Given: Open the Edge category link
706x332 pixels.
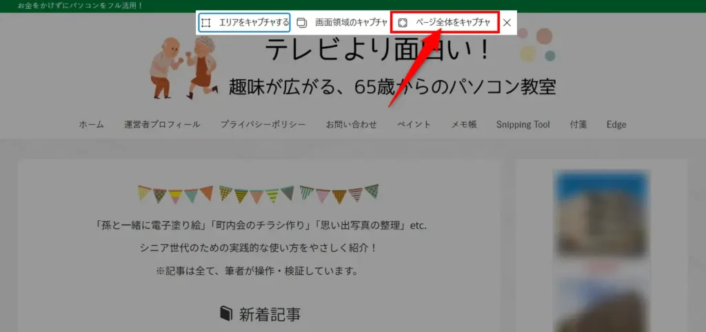Looking at the screenshot, I should pyautogui.click(x=616, y=125).
